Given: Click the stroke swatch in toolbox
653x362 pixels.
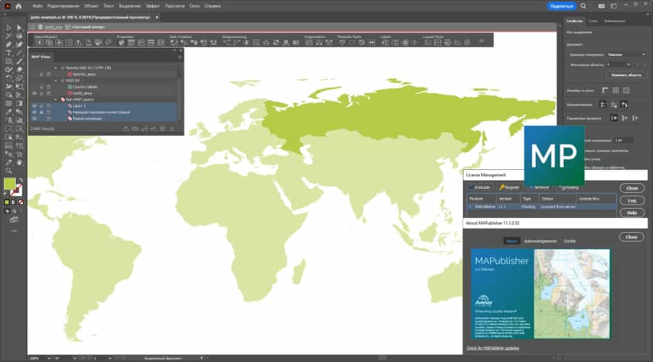Looking at the screenshot, I should pos(16,190).
